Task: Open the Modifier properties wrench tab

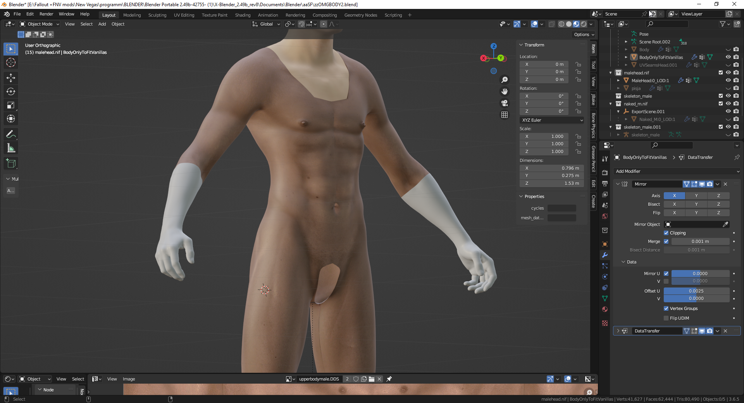Action: pyautogui.click(x=605, y=255)
